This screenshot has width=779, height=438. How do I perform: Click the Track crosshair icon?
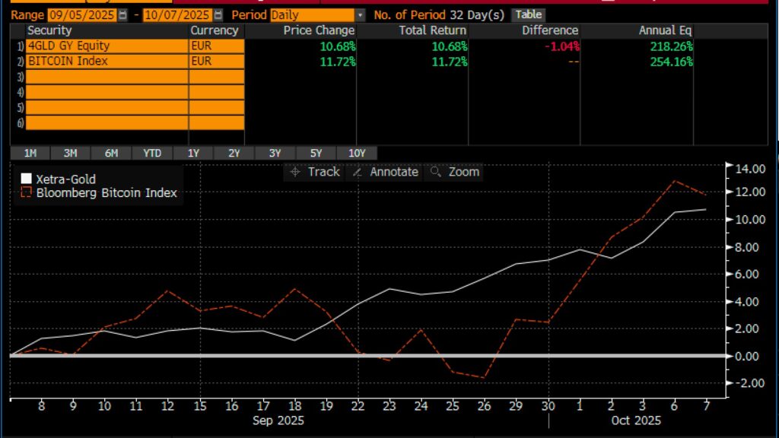297,173
